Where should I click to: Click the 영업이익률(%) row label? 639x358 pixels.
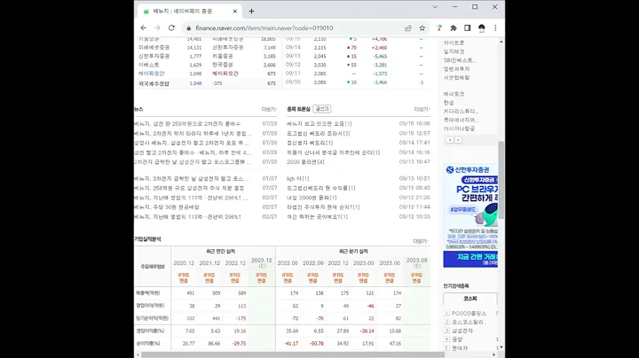coord(150,331)
